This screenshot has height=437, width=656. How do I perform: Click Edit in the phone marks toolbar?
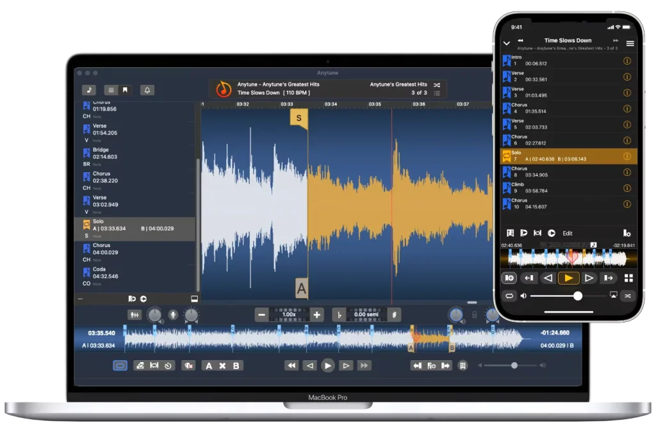568,233
